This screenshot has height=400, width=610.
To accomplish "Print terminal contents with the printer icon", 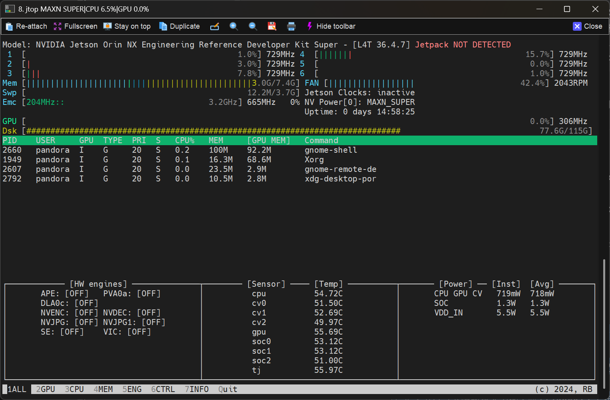I will pyautogui.click(x=291, y=26).
